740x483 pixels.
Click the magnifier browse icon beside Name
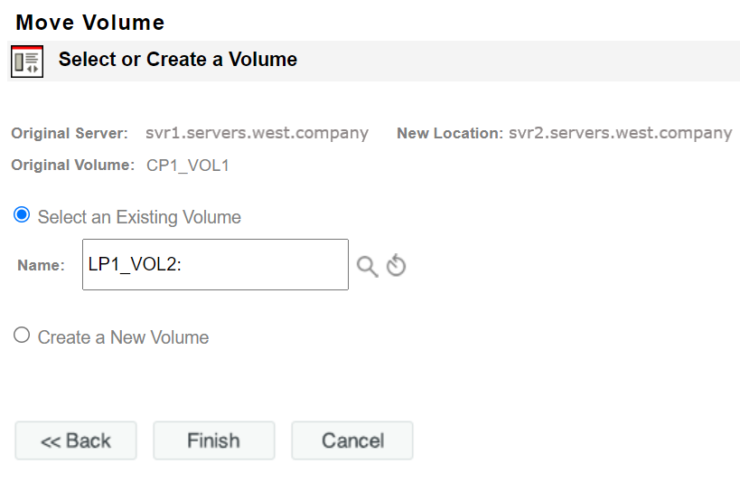point(367,266)
